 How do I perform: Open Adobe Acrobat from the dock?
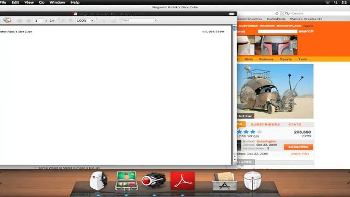coord(183,181)
